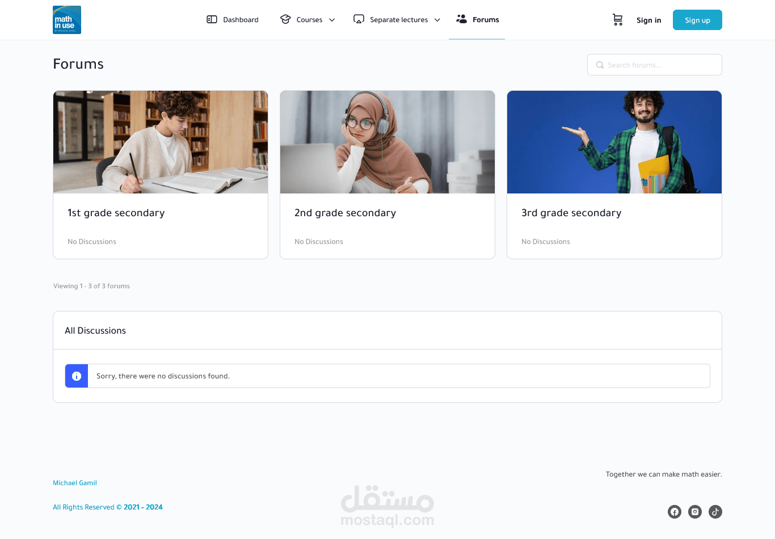This screenshot has height=539, width=775.
Task: Open the Michael Gamil footer link
Action: click(75, 483)
